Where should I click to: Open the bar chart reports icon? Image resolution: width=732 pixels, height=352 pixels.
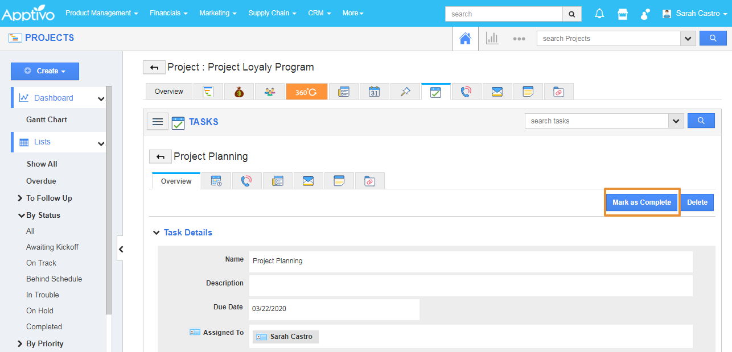(x=492, y=39)
